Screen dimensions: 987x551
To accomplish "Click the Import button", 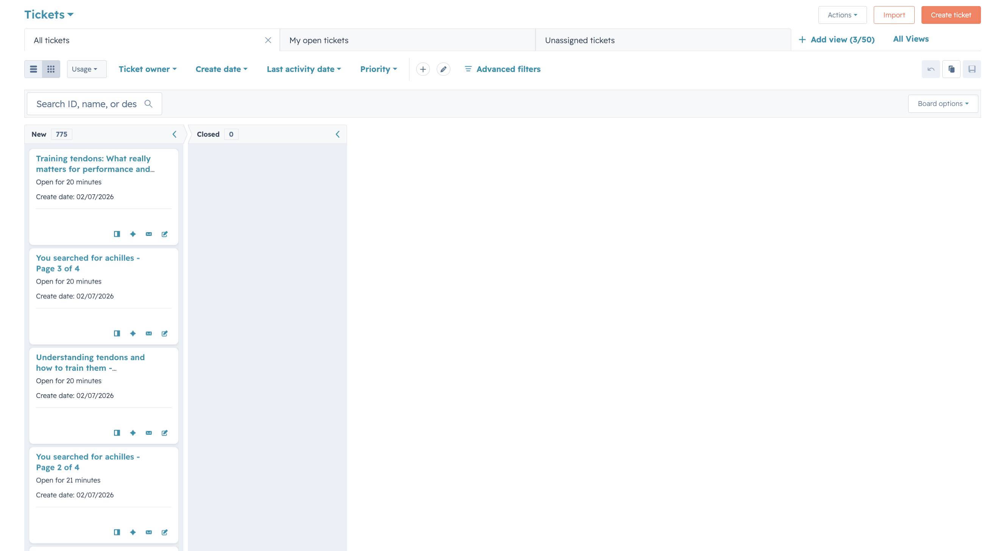I will pyautogui.click(x=894, y=15).
